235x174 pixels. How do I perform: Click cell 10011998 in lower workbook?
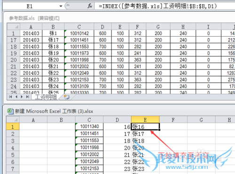[89, 148]
